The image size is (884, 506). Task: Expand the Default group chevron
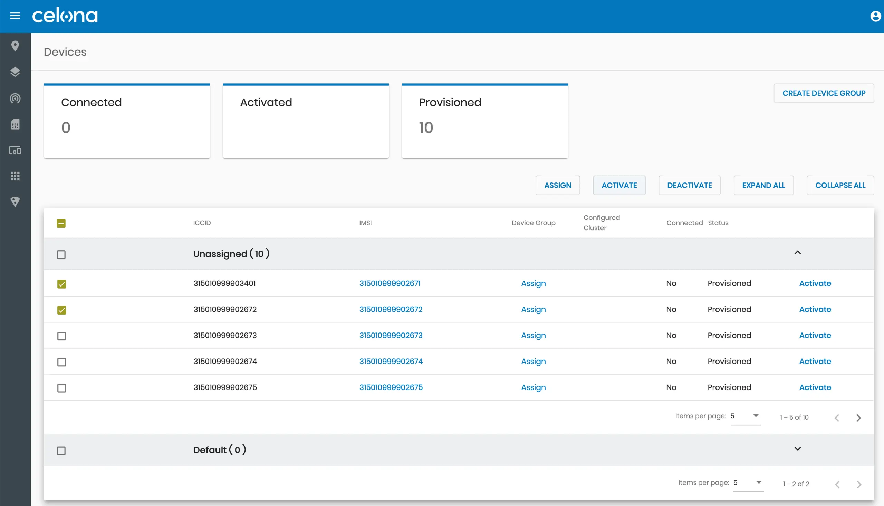click(798, 449)
